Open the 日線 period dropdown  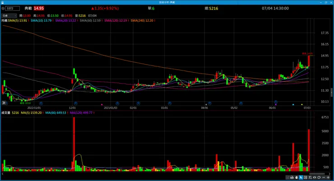click(x=9, y=15)
